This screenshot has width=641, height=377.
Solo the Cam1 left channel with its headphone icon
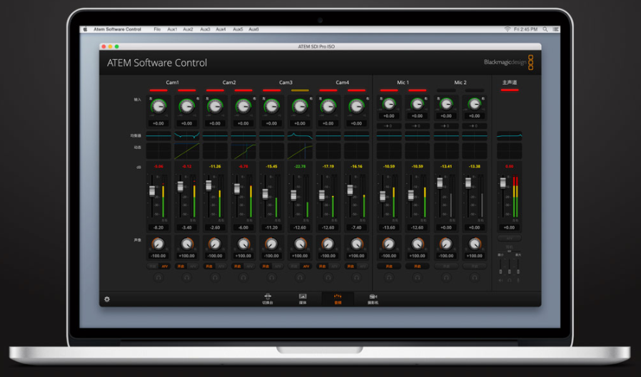pyautogui.click(x=158, y=277)
